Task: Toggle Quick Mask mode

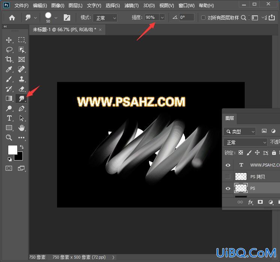Action: click(x=9, y=168)
